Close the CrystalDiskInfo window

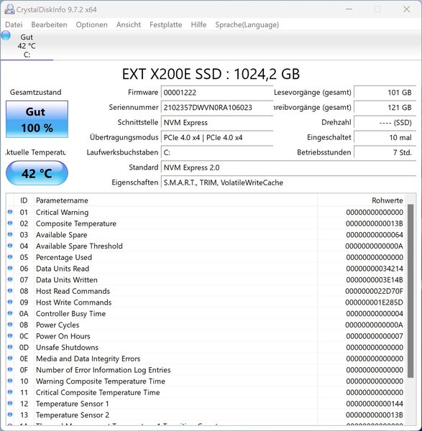point(407,9)
